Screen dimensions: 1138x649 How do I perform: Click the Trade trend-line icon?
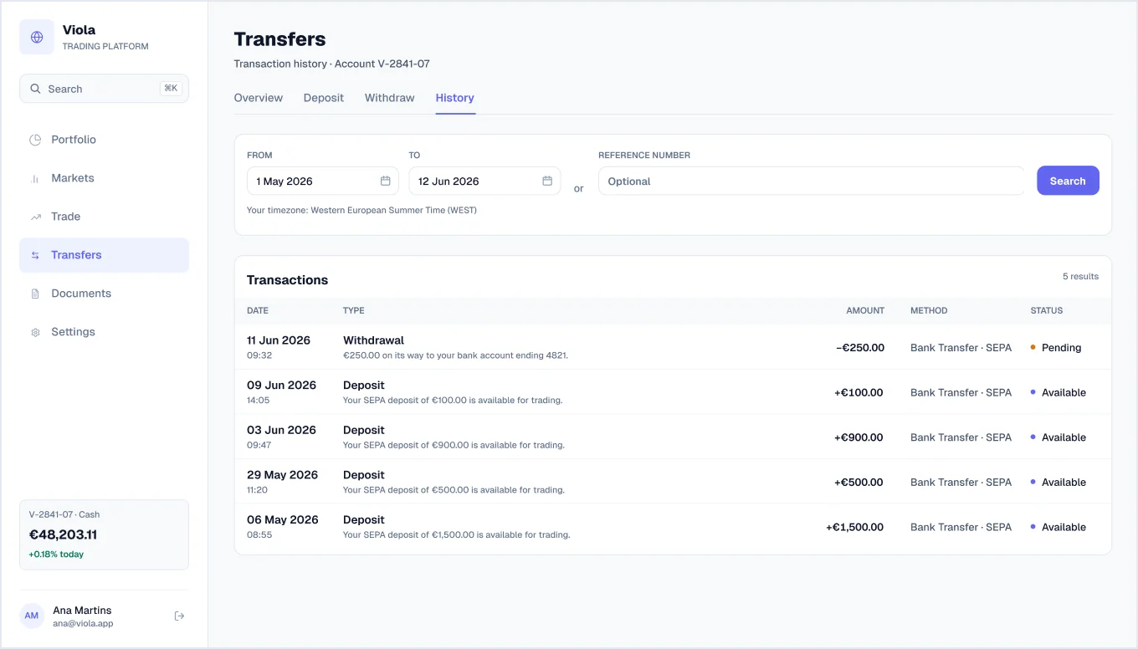35,217
